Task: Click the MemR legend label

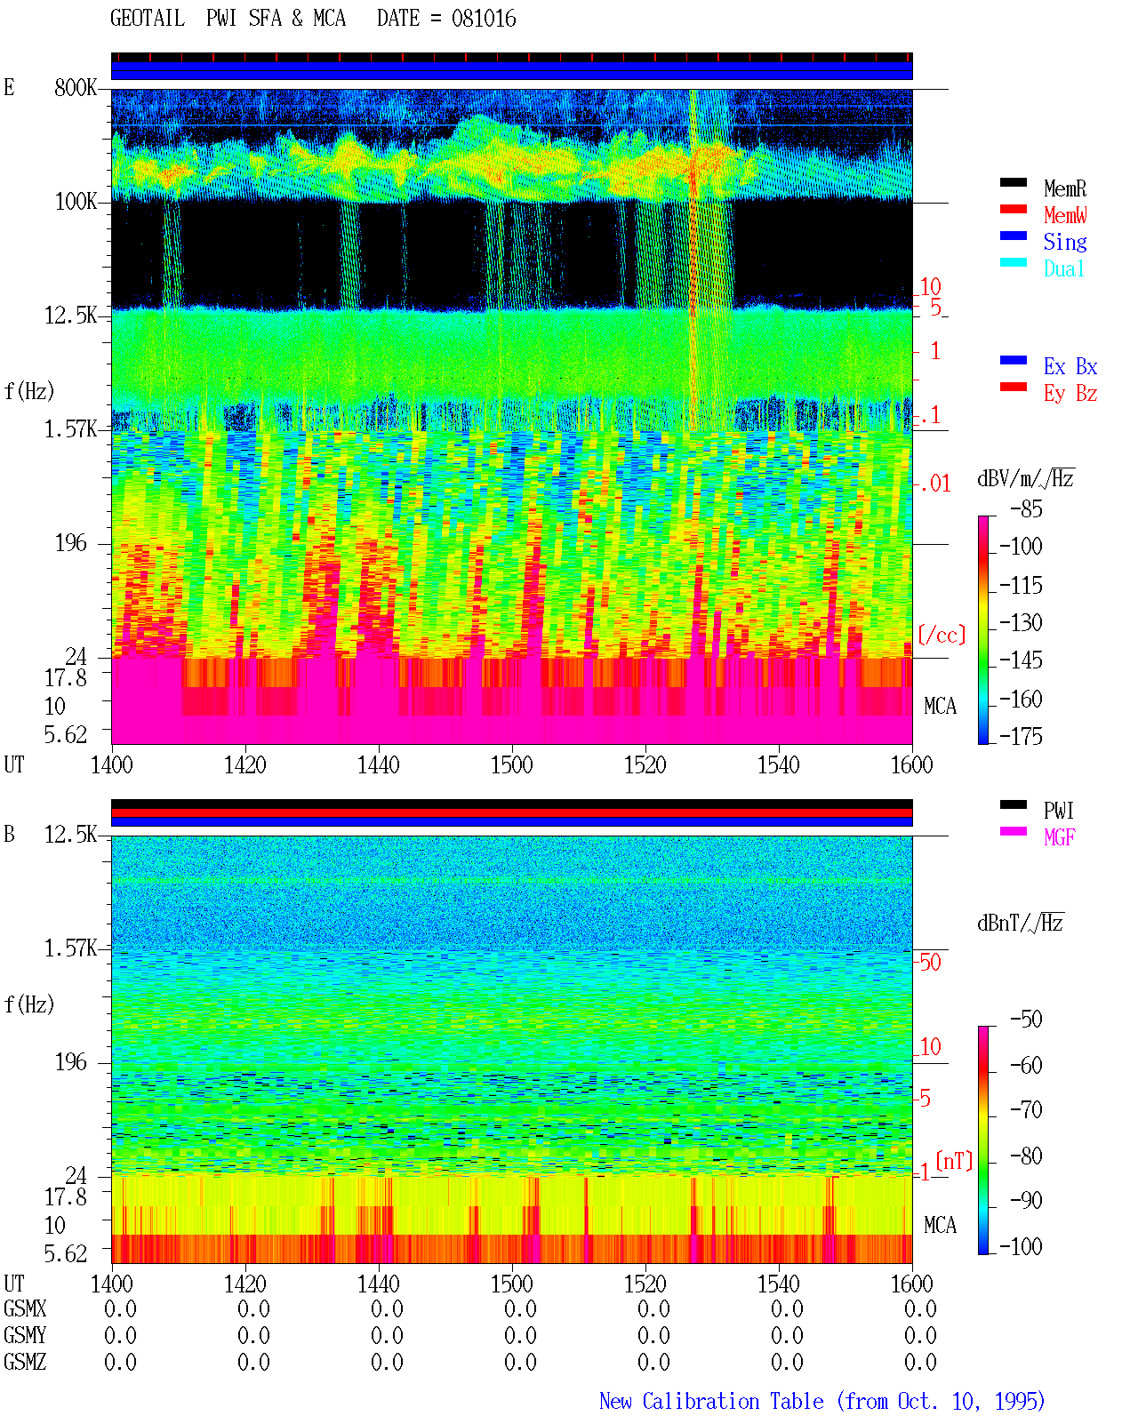Action: (x=1065, y=188)
